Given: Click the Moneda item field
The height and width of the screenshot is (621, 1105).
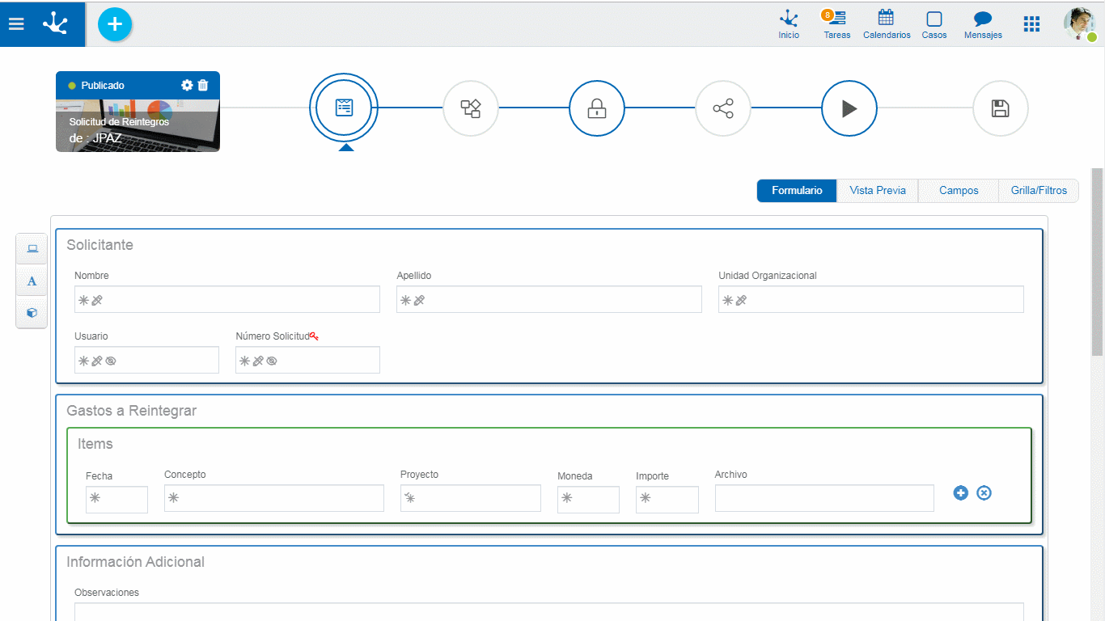Looking at the screenshot, I should (588, 499).
